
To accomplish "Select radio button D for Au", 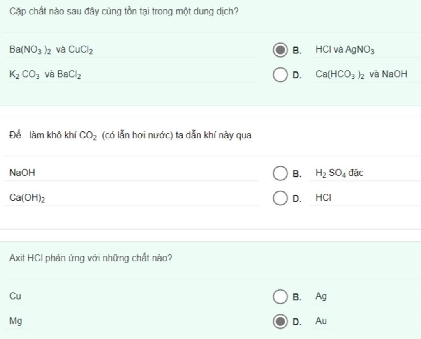I will 280,321.
